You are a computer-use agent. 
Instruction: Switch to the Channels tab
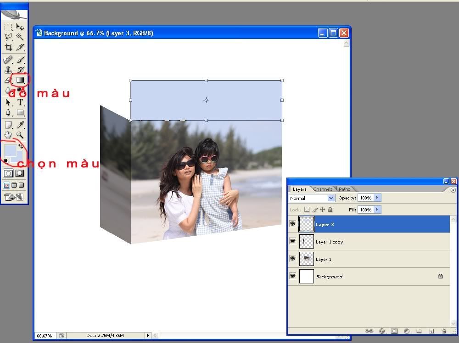tap(323, 189)
